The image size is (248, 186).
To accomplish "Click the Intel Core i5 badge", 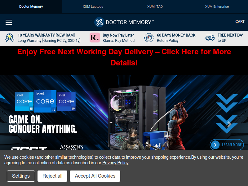I will point(24,101).
